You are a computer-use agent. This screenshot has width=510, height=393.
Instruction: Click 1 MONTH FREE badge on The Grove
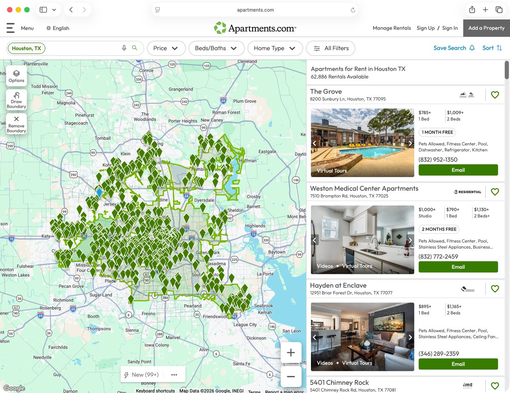pos(437,132)
